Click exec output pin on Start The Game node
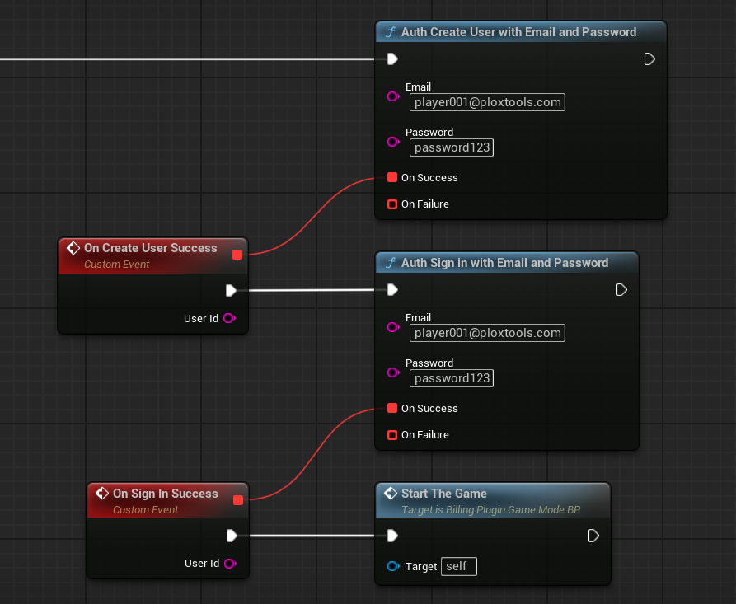The height and width of the screenshot is (604, 736). (593, 536)
